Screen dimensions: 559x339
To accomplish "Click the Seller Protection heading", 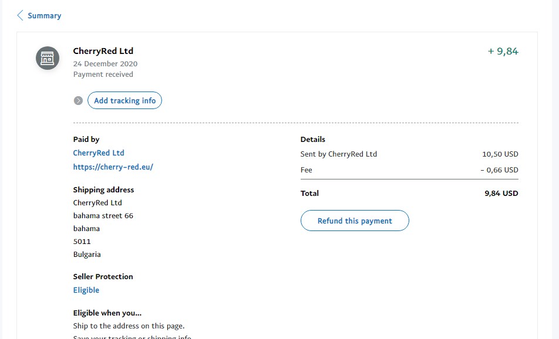I will click(103, 277).
